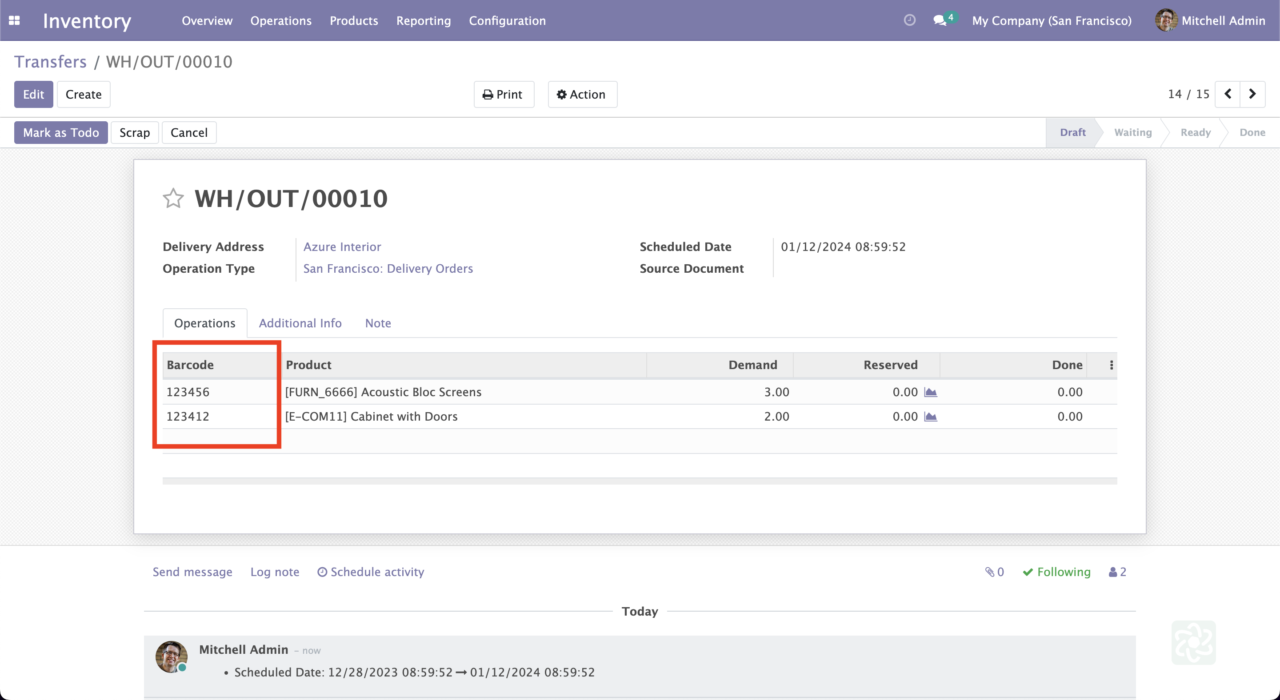
Task: Go to previous record with left arrow
Action: click(1227, 94)
